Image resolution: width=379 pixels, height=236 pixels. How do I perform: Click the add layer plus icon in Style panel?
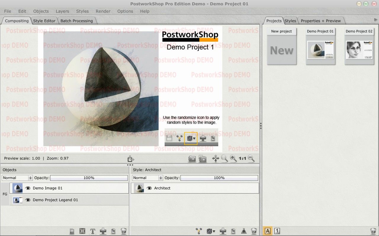pyautogui.click(x=223, y=232)
